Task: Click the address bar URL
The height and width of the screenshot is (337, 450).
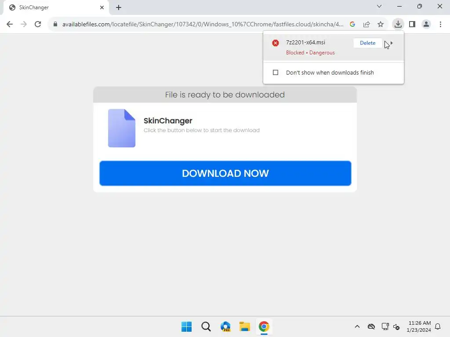Action: (203, 25)
